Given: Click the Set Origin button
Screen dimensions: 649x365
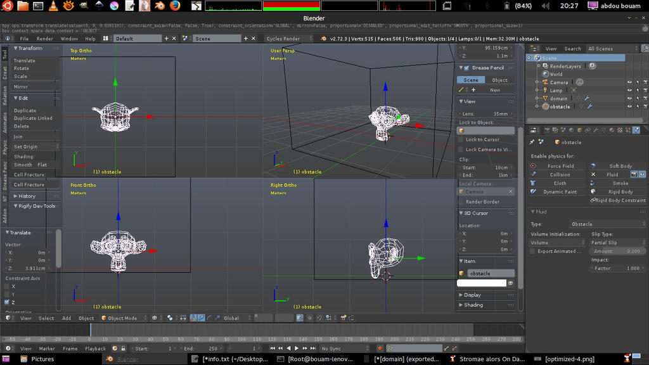Looking at the screenshot, I should click(x=35, y=146).
